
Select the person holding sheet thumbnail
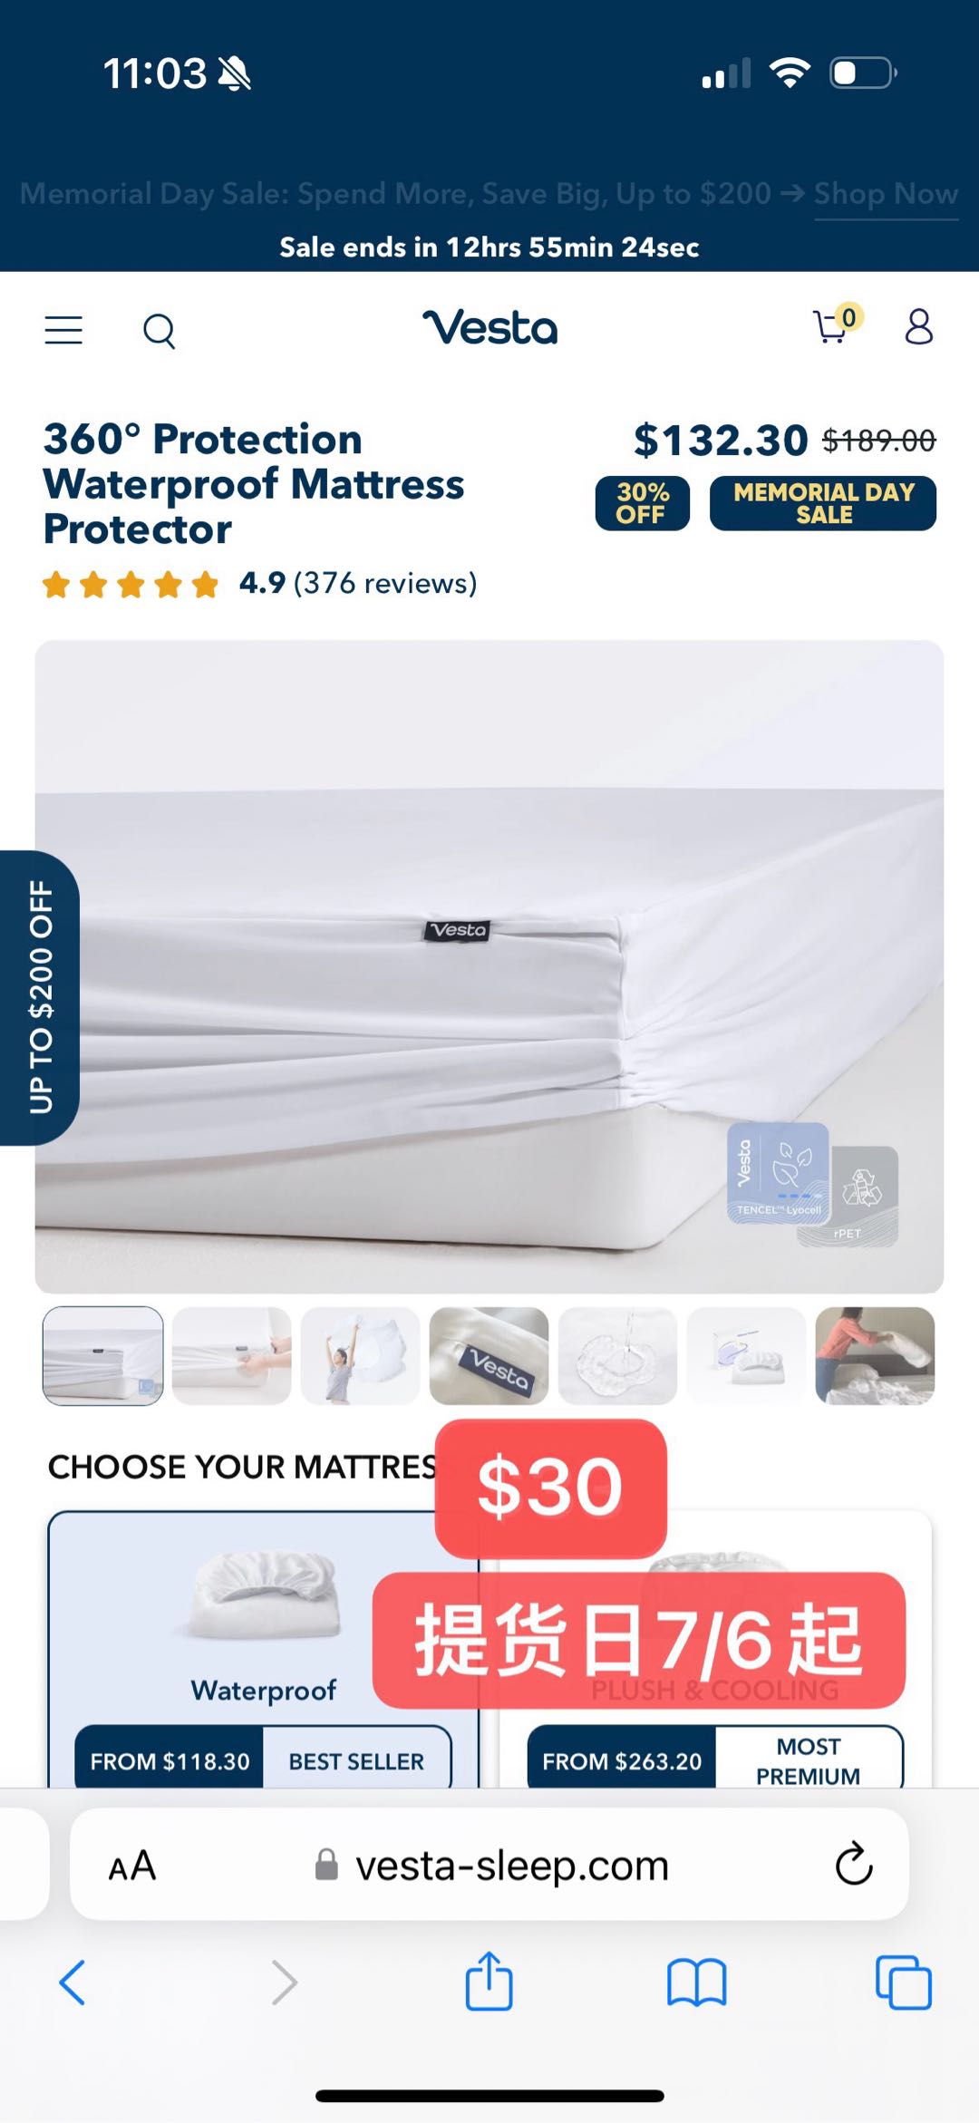(361, 1356)
